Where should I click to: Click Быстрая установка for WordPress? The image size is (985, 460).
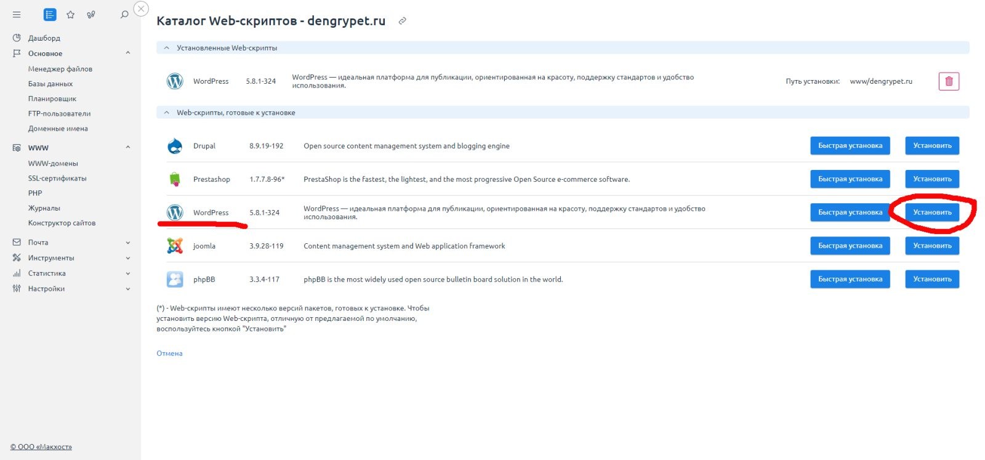point(850,212)
